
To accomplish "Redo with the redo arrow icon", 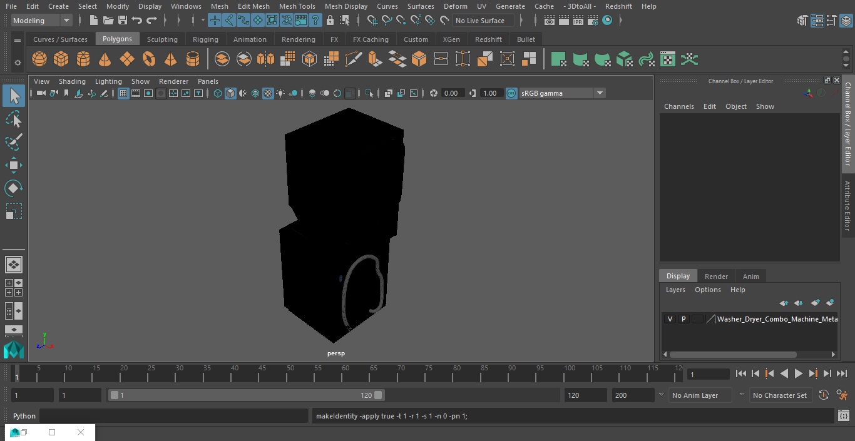I will [151, 21].
